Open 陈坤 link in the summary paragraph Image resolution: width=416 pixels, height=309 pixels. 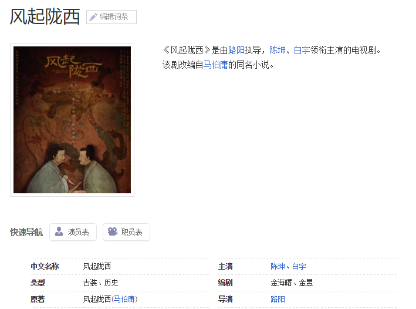pyautogui.click(x=278, y=50)
